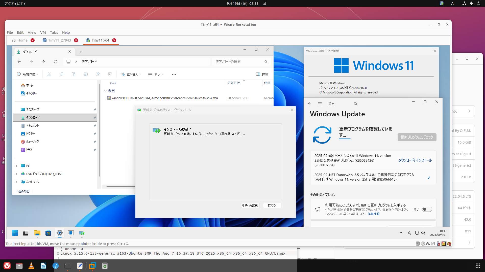Click the ダウンロードとインストール link
485x272 pixels.
(415, 160)
